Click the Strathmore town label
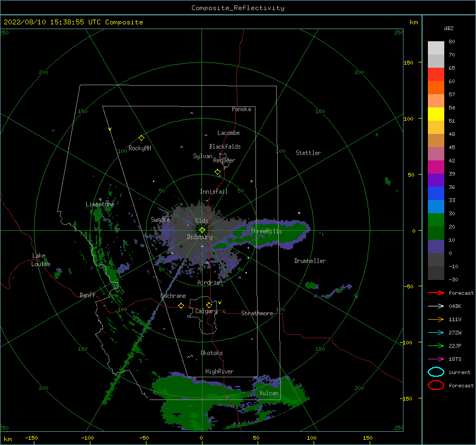476x445 pixels. [x=257, y=313]
